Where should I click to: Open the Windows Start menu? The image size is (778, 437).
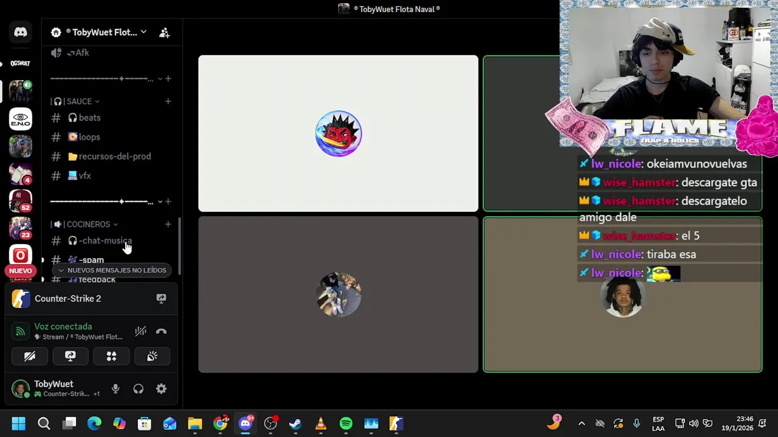pyautogui.click(x=19, y=423)
